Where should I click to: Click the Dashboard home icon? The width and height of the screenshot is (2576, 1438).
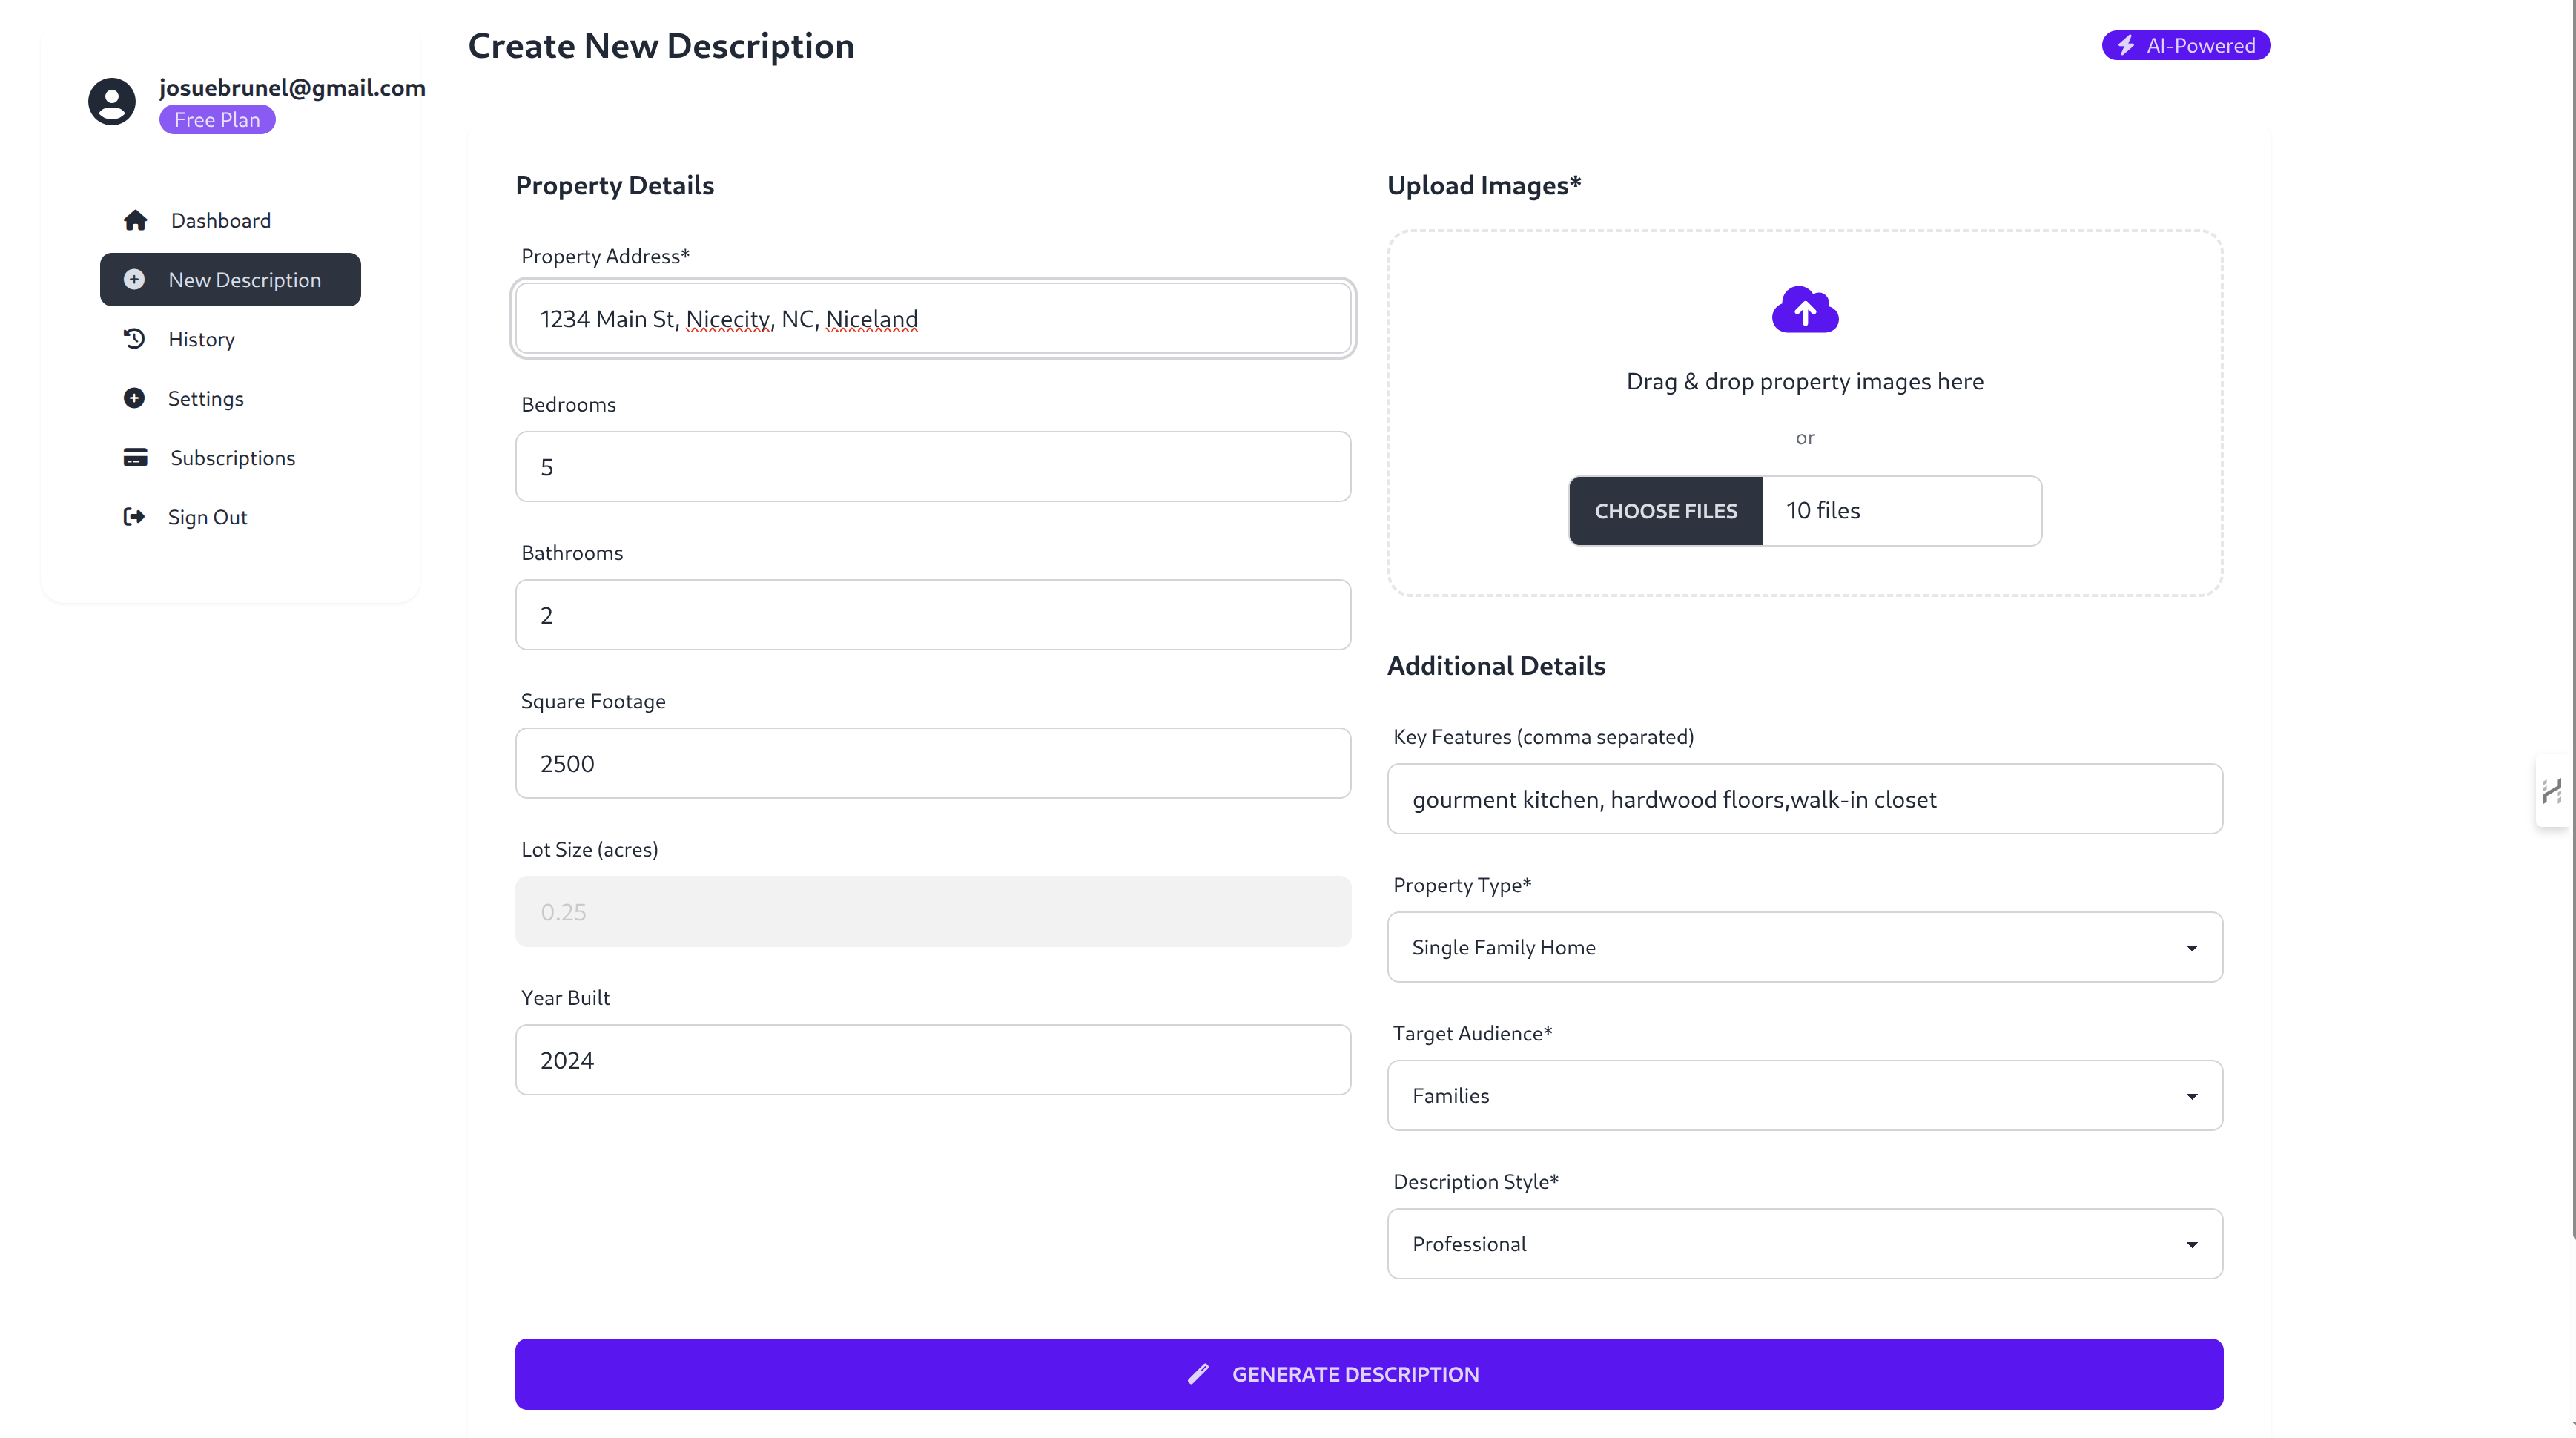click(135, 220)
